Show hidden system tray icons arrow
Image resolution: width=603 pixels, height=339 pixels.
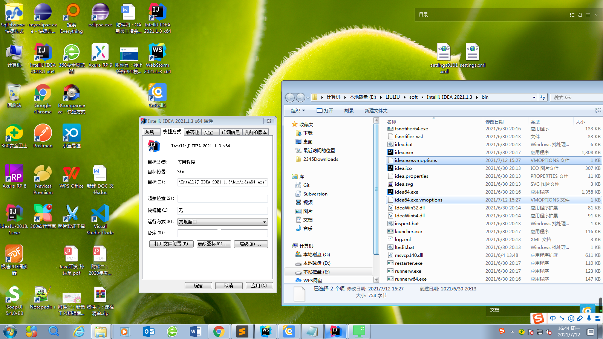512,332
